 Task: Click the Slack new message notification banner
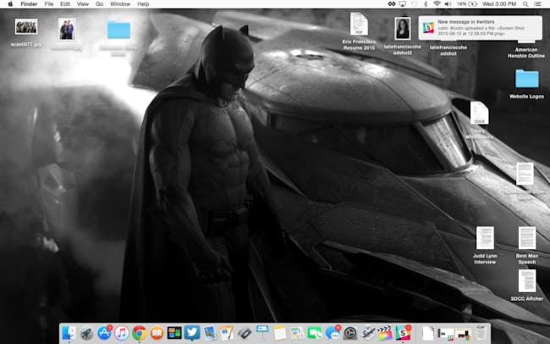(481, 28)
